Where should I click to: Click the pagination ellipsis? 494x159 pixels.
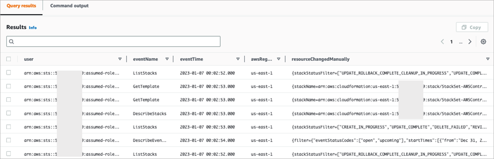coord(461,42)
